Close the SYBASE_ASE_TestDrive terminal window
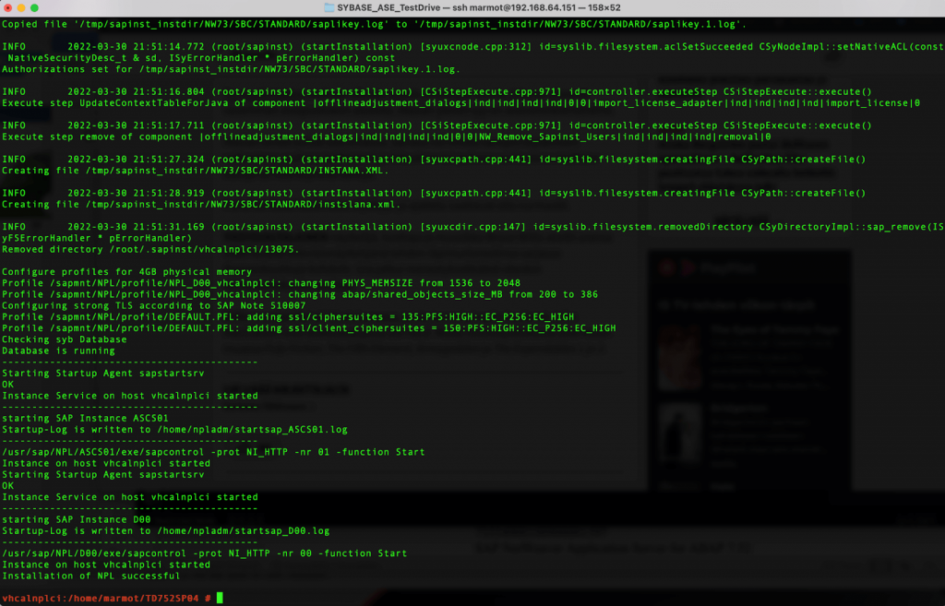This screenshot has height=606, width=945. [x=7, y=7]
